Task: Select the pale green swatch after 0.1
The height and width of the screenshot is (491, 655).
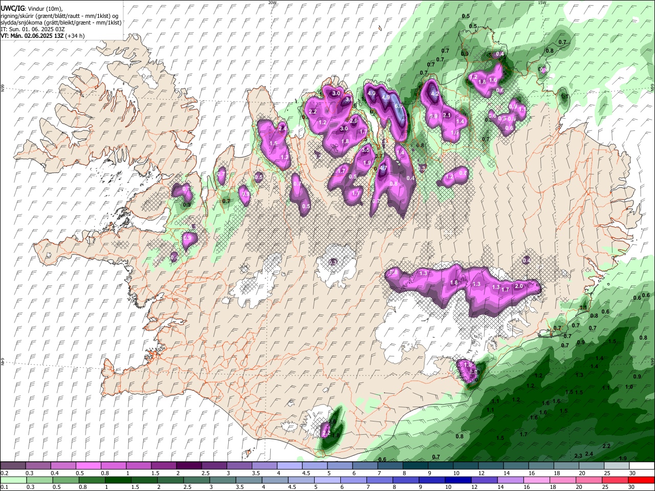Action: [x=13, y=480]
